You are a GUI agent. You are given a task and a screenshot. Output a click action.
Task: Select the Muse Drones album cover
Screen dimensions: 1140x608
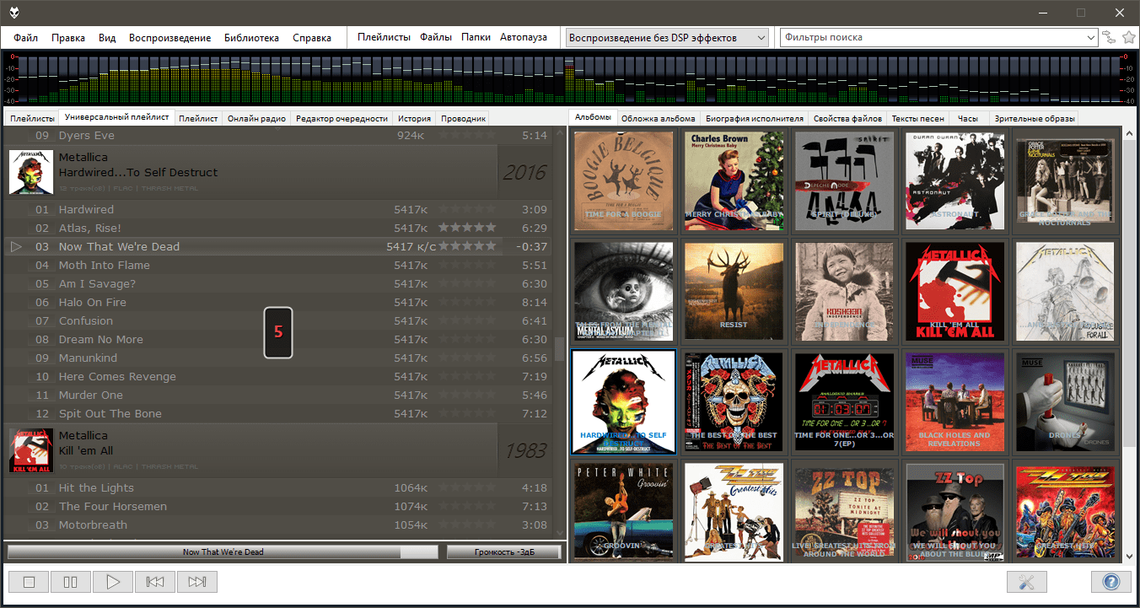pos(1065,401)
